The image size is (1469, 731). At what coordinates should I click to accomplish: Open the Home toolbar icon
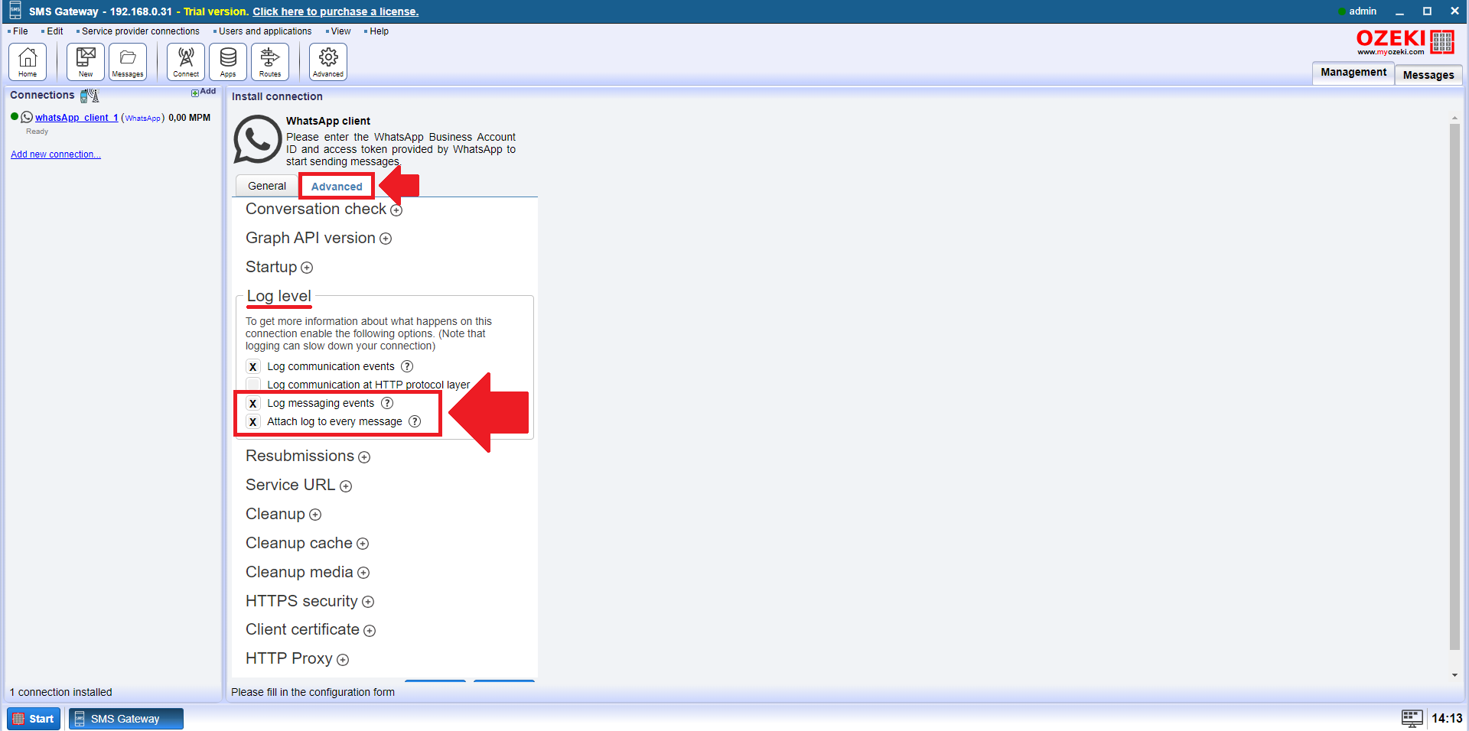28,61
